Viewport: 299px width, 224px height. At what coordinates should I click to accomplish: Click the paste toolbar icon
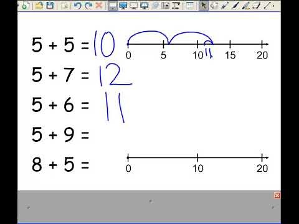[65, 6]
